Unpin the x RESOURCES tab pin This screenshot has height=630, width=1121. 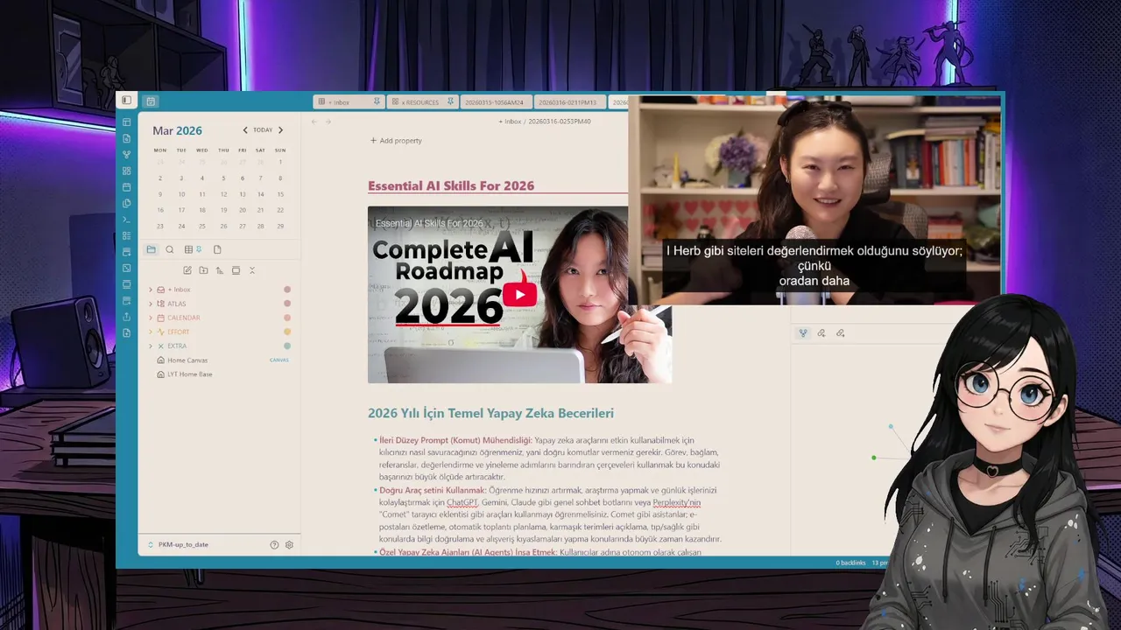tap(449, 101)
